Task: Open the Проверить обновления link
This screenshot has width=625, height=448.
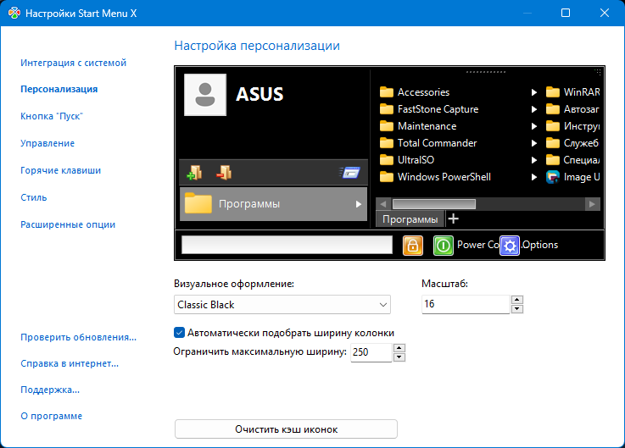Action: coord(78,337)
